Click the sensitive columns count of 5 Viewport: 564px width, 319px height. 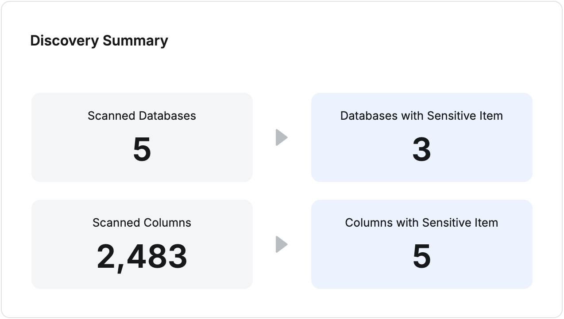(x=421, y=257)
